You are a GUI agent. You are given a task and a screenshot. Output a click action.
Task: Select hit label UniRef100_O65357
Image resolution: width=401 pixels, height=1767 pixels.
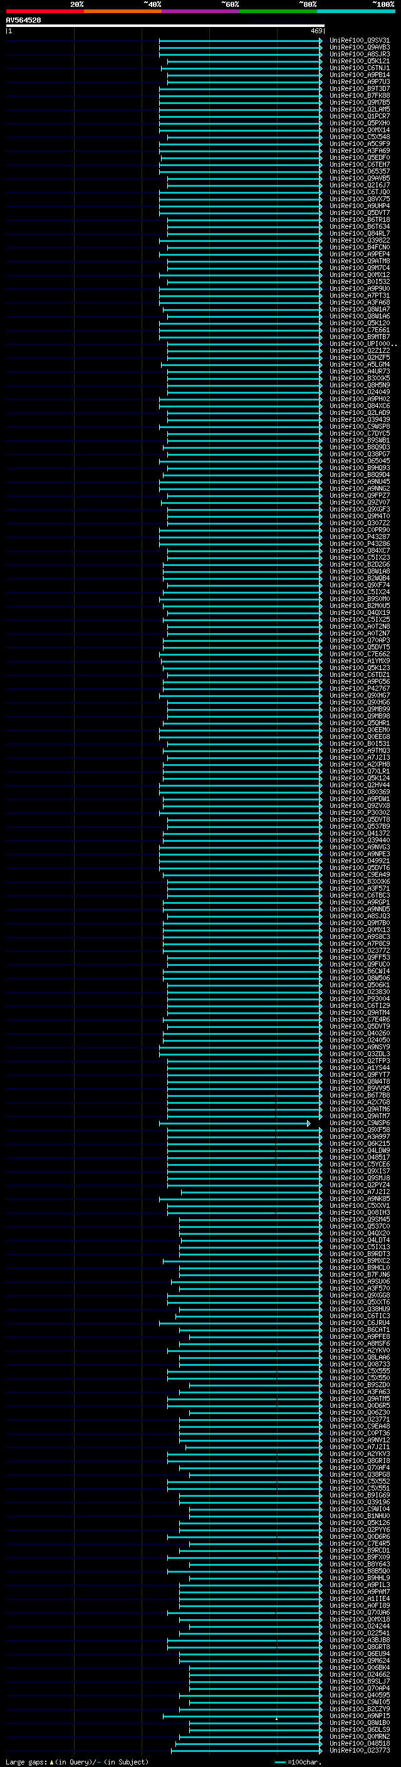360,172
